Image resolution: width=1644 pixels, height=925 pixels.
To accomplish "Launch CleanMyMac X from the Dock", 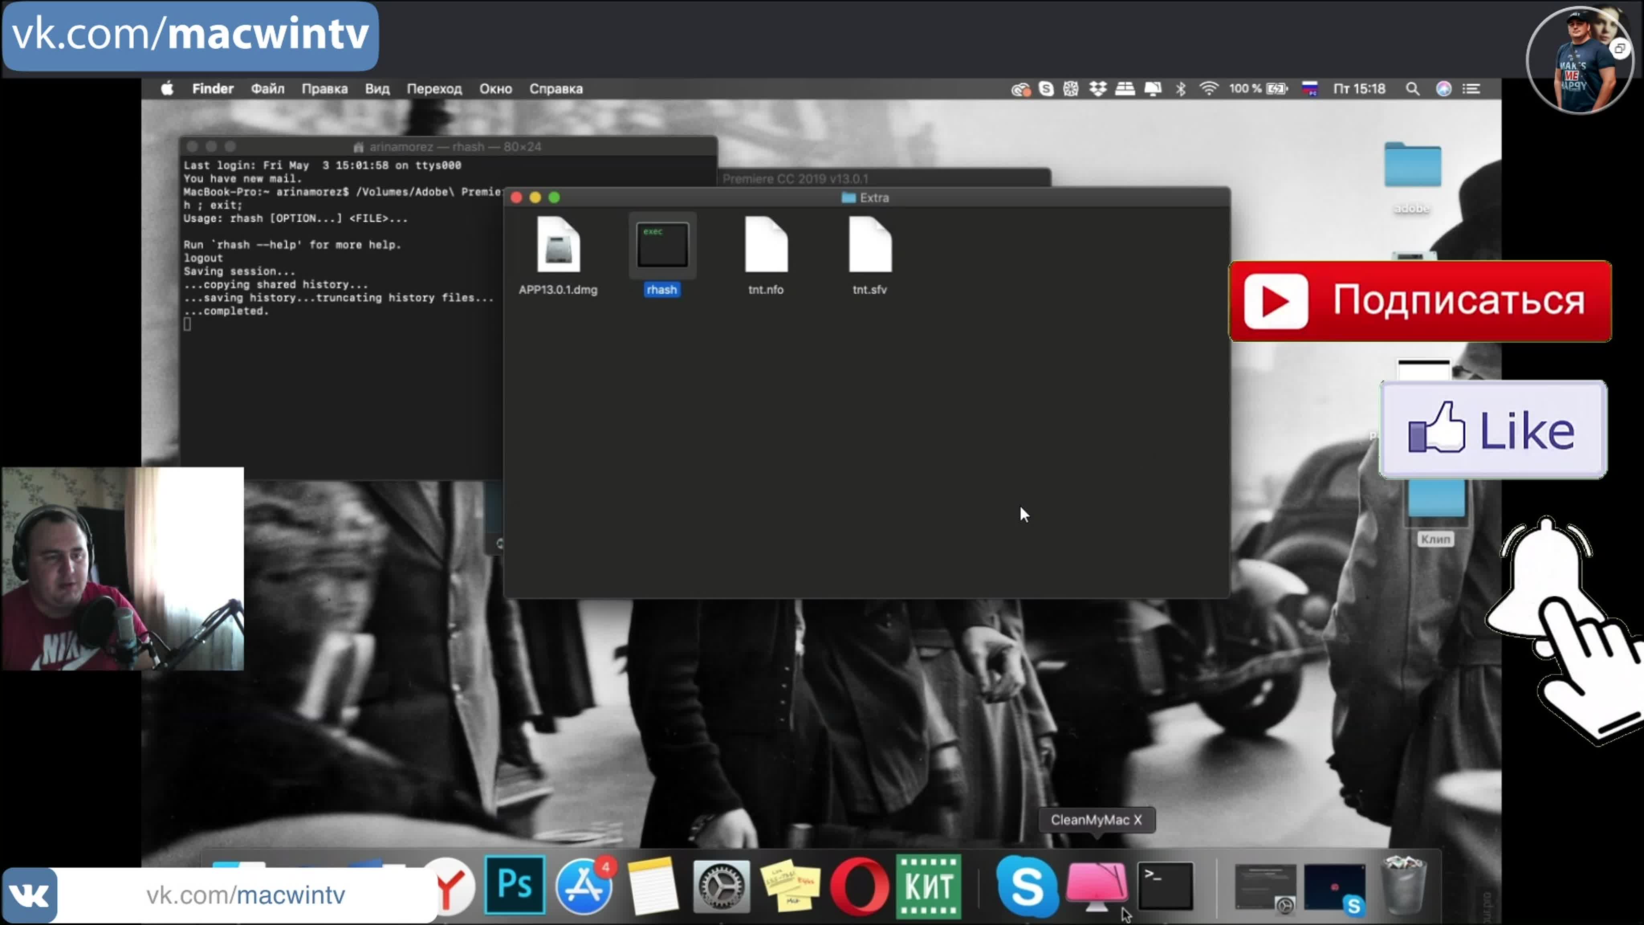I will click(1097, 886).
